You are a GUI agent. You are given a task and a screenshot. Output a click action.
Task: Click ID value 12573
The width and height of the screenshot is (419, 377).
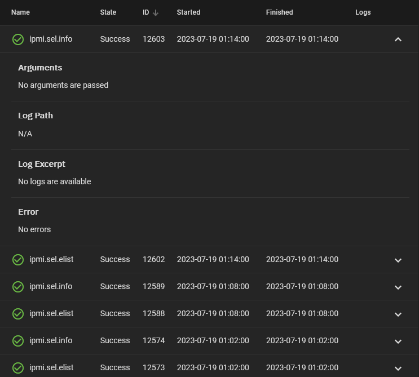tap(153, 367)
